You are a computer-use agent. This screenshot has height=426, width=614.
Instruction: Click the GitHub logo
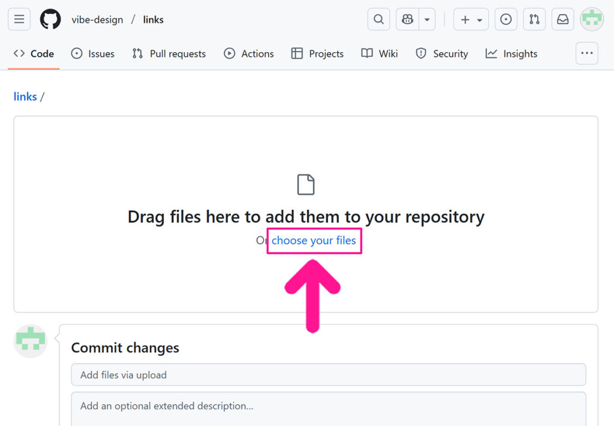pyautogui.click(x=50, y=20)
